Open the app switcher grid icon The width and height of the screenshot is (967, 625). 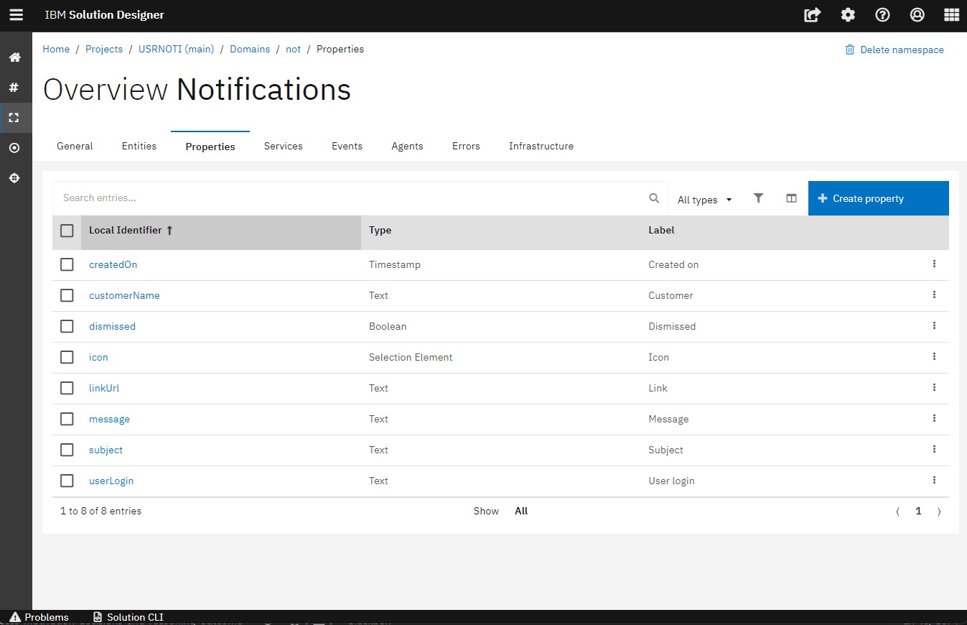[x=951, y=15]
